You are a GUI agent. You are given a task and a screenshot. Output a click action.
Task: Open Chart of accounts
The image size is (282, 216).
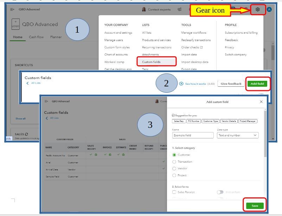pyautogui.click(x=116, y=54)
